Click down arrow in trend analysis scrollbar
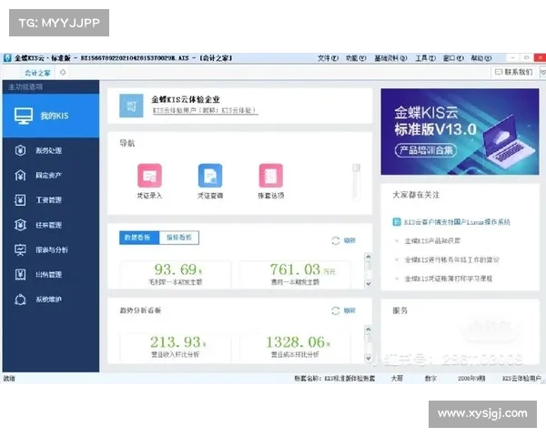 click(368, 358)
